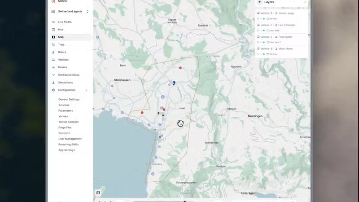The width and height of the screenshot is (359, 202).
Task: Select vehicle-3 Milan Meier entry
Action: point(281,51)
